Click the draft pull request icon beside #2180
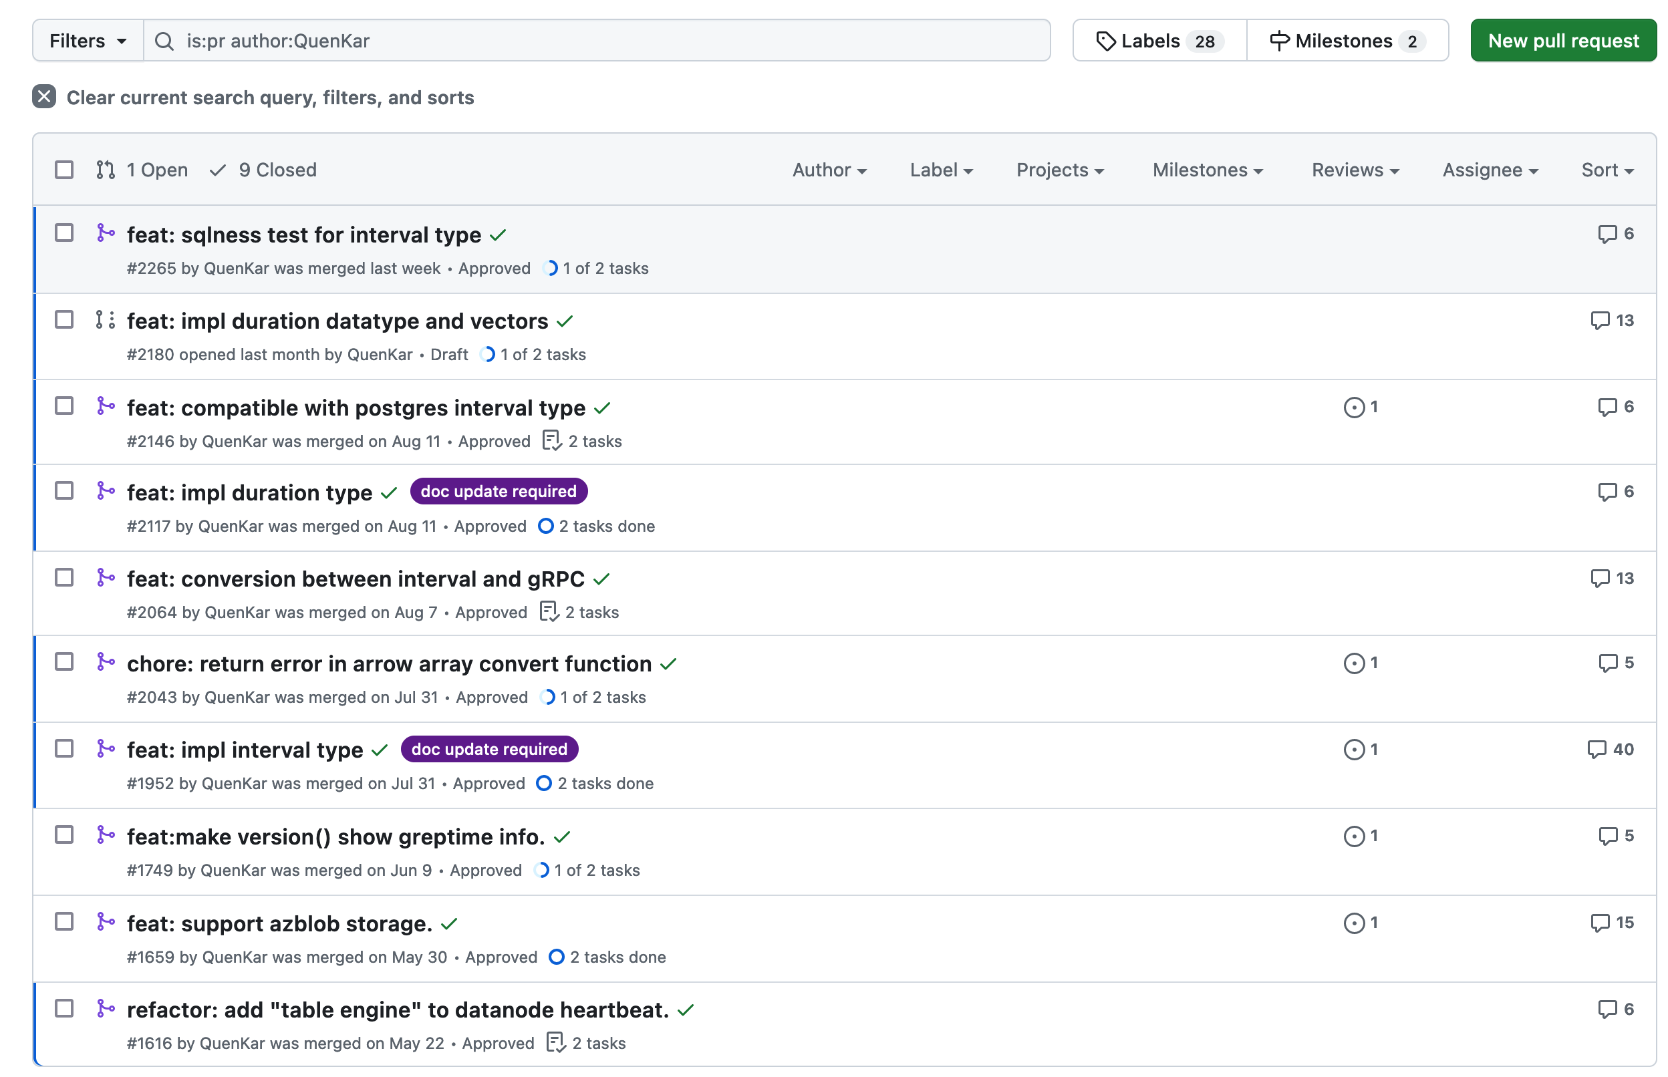 click(106, 319)
